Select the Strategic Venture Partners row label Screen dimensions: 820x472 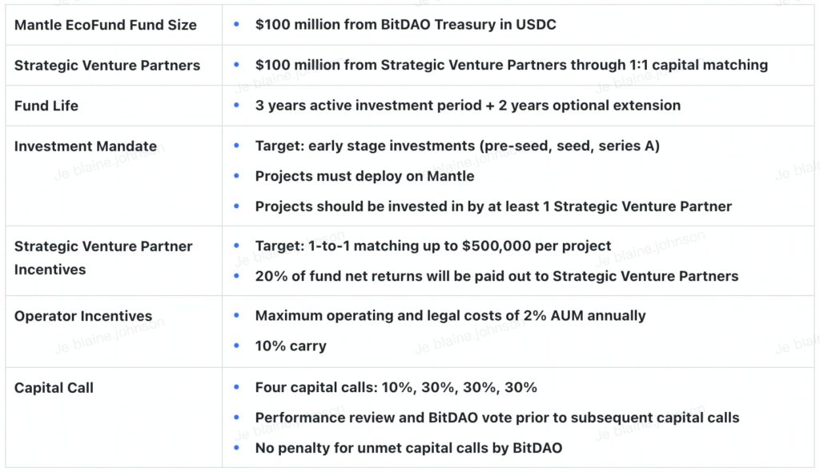[x=107, y=66]
